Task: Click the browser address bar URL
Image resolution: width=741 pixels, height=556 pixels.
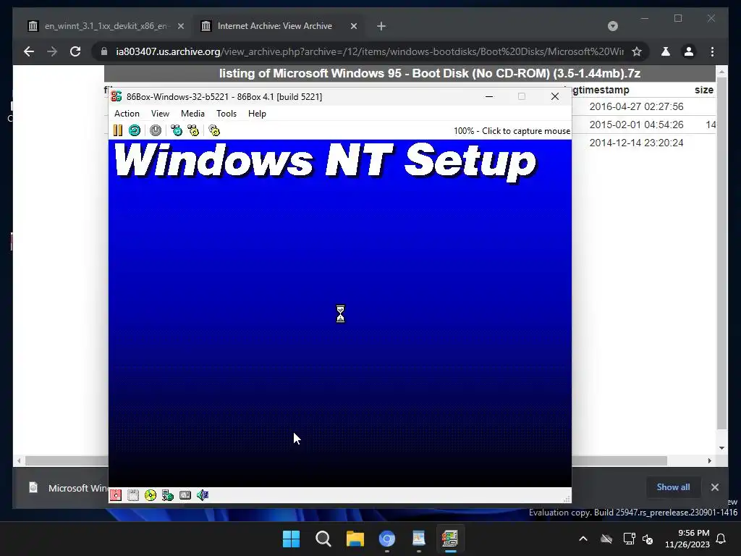Action: tap(370, 51)
